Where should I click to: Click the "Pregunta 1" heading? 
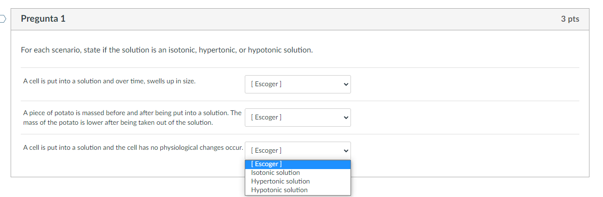pos(43,19)
